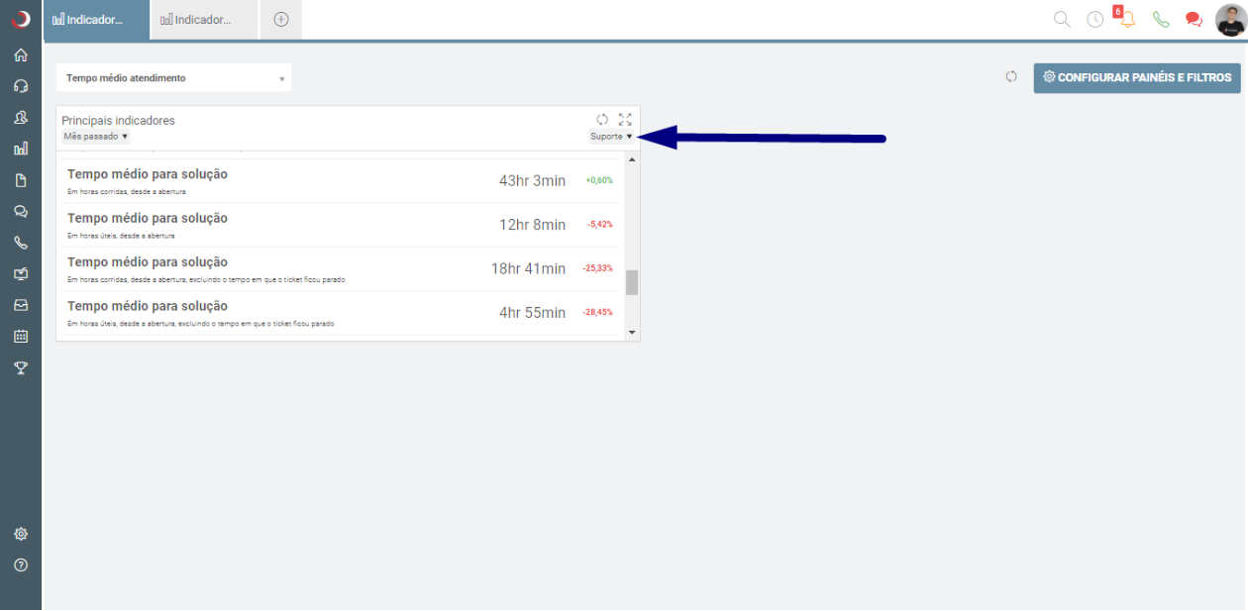1248x611 pixels.
Task: Open the calendar icon in sidebar
Action: pos(21,337)
